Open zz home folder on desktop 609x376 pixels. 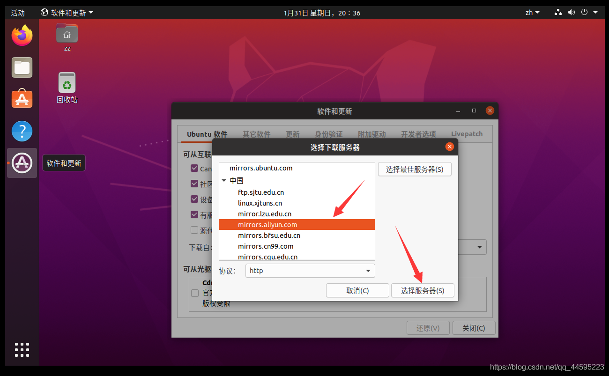coord(67,37)
